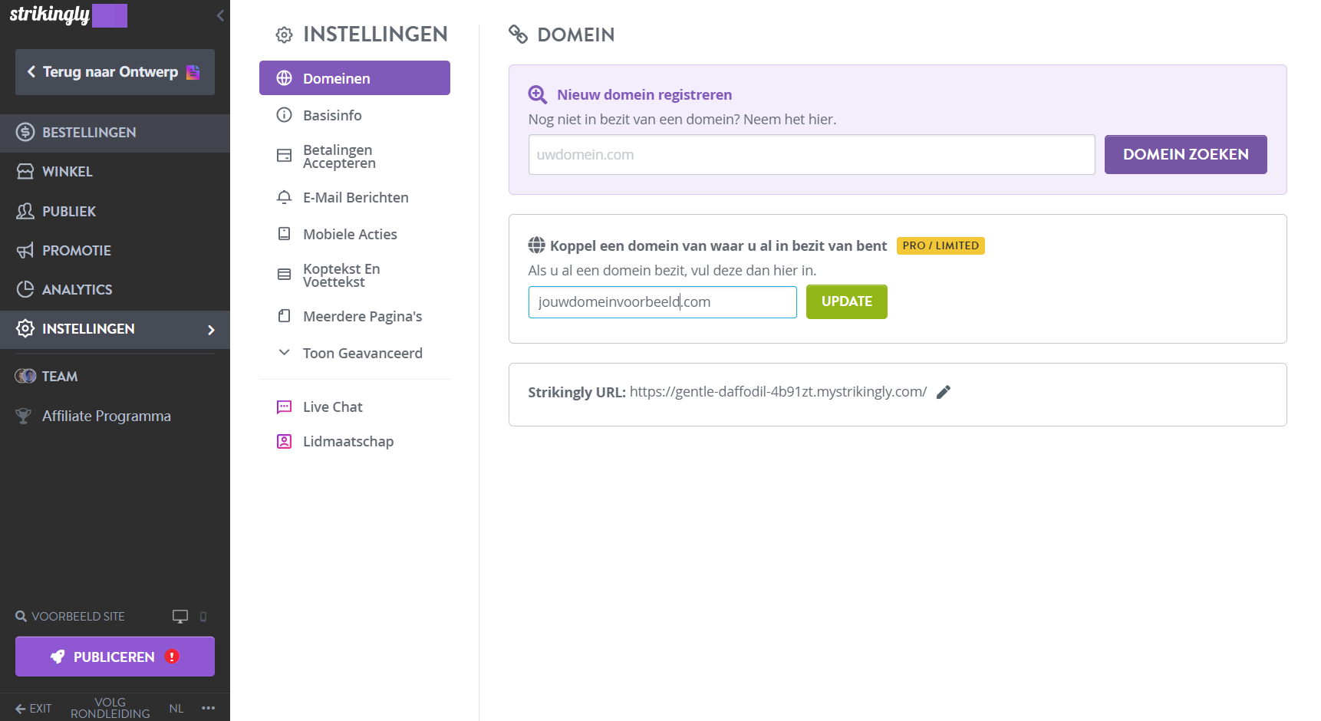Switch to mobile preview icon
1321x721 pixels.
pyautogui.click(x=203, y=617)
